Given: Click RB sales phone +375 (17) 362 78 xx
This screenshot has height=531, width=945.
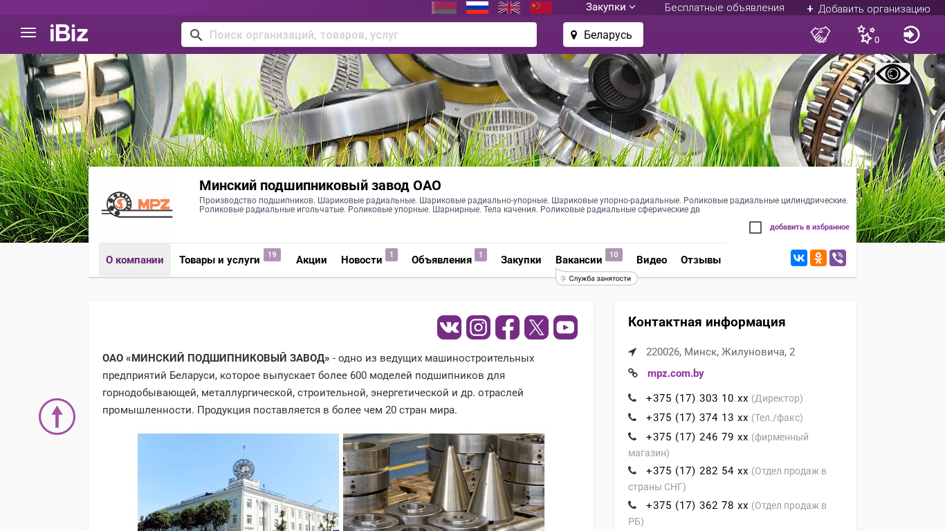Looking at the screenshot, I should pyautogui.click(x=697, y=505).
